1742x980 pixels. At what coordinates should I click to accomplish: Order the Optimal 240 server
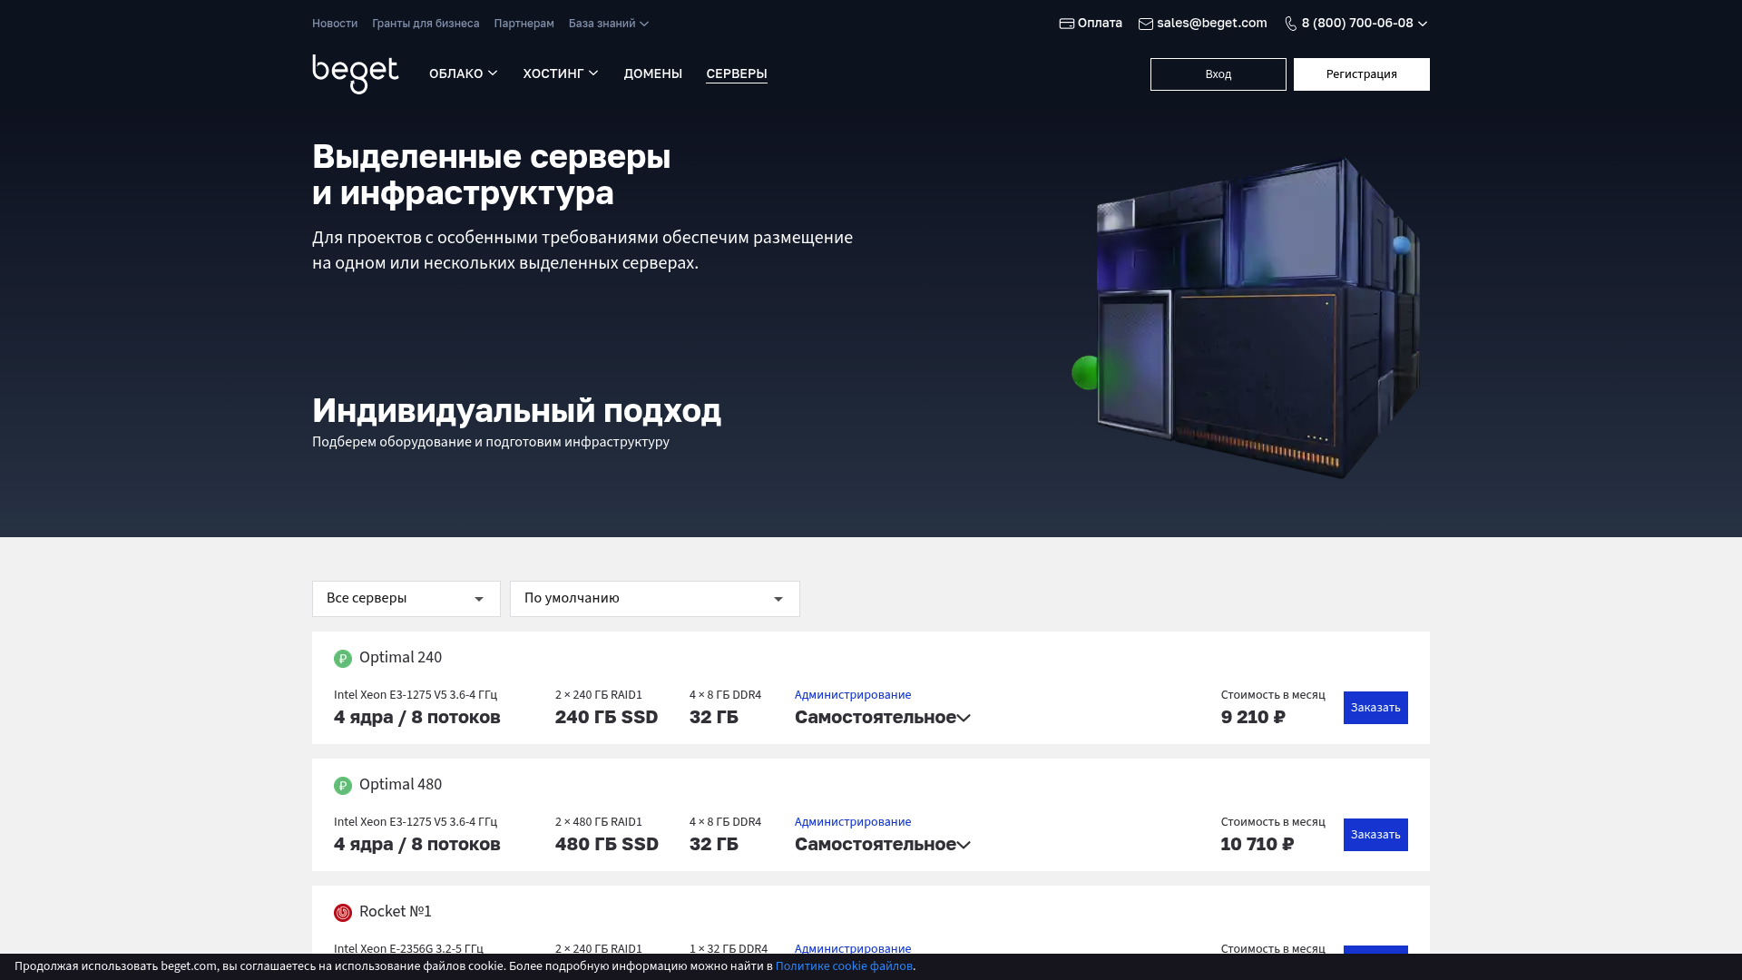1375,708
